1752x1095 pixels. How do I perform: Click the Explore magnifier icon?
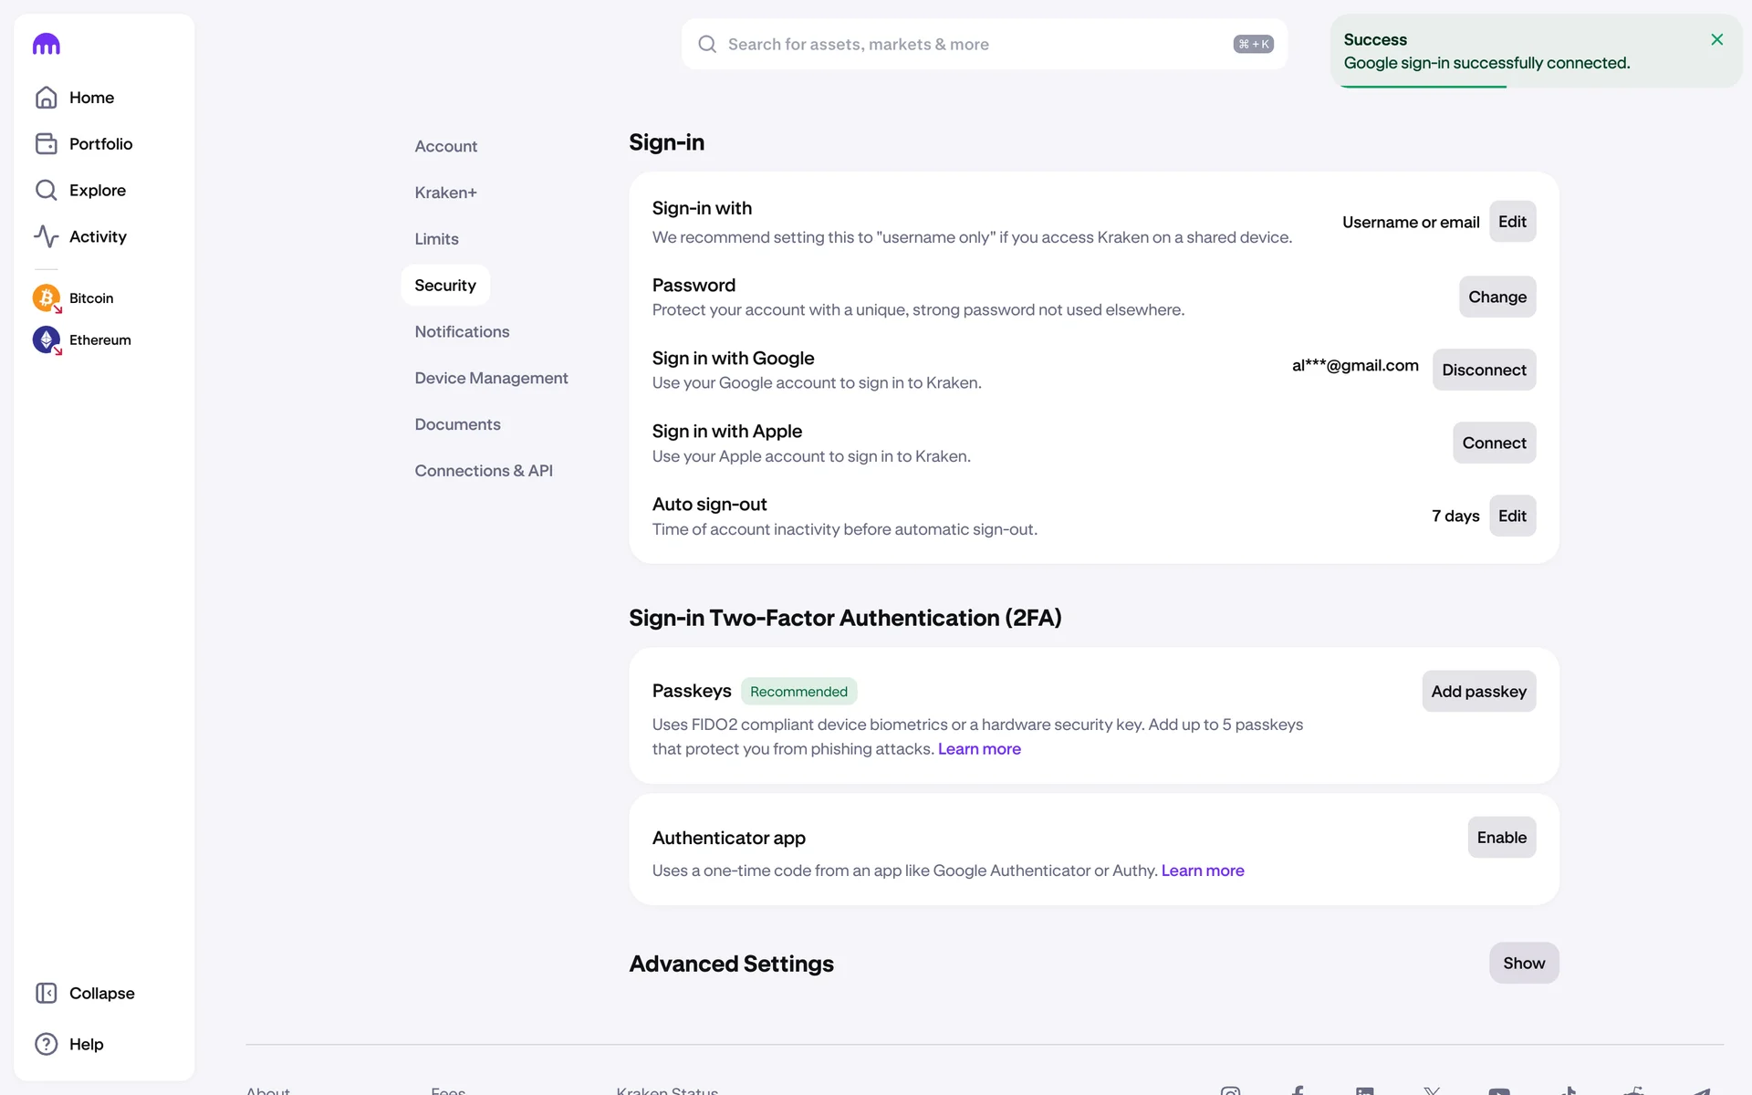(47, 190)
